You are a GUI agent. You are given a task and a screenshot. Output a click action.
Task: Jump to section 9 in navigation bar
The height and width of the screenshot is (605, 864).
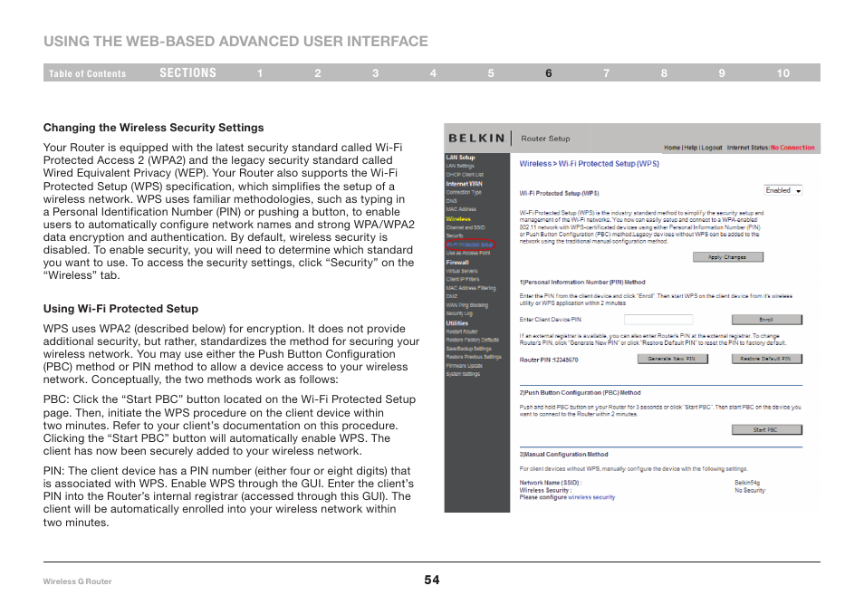tap(722, 73)
